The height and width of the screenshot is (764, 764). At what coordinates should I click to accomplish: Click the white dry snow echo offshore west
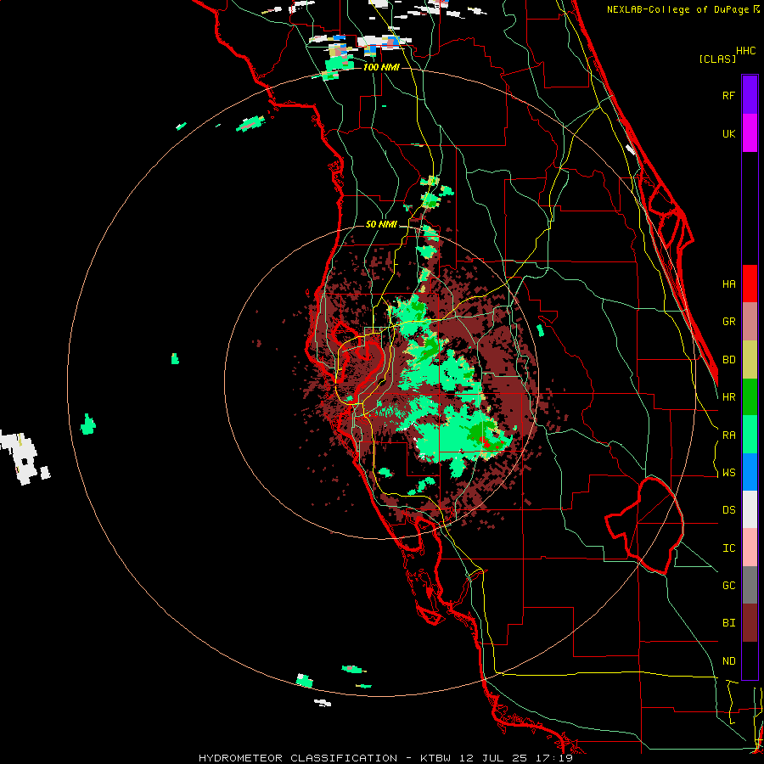(x=24, y=458)
